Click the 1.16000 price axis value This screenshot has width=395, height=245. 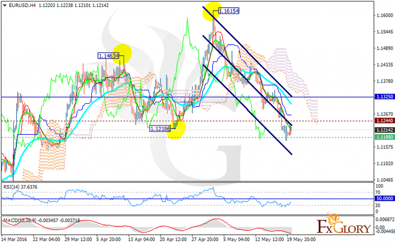(x=385, y=15)
